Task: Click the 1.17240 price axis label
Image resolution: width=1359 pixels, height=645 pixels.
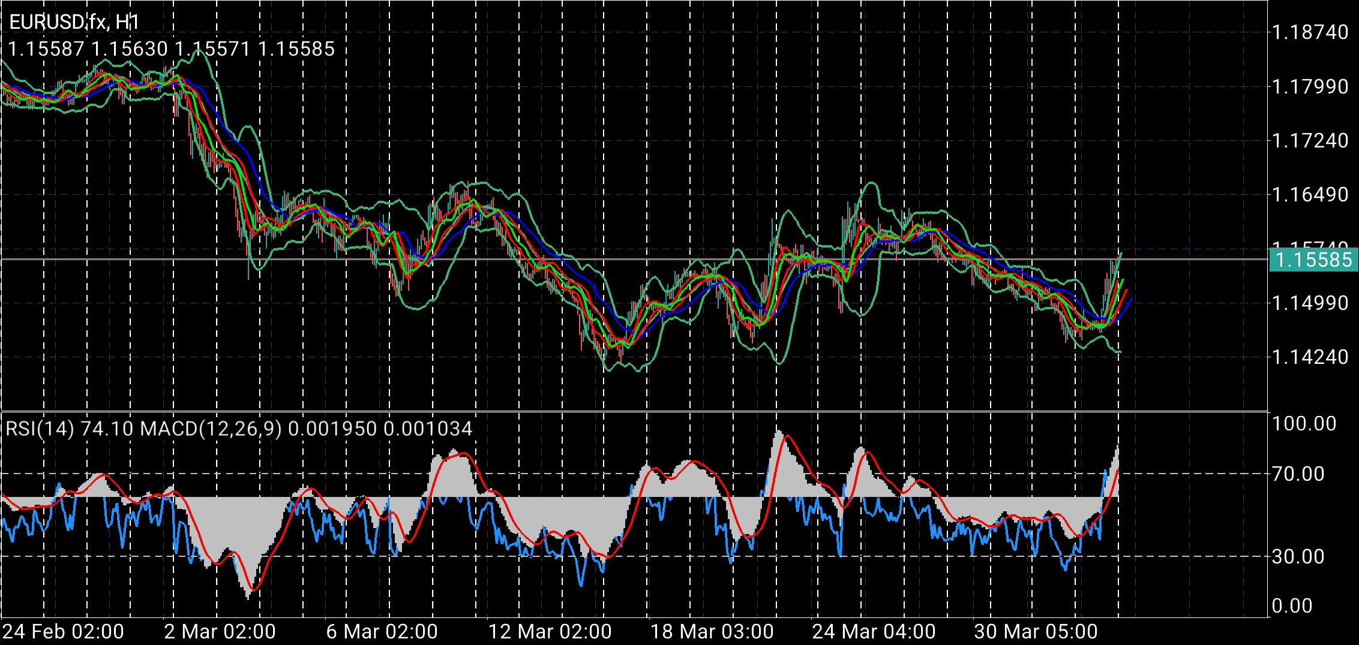Action: [x=1310, y=140]
